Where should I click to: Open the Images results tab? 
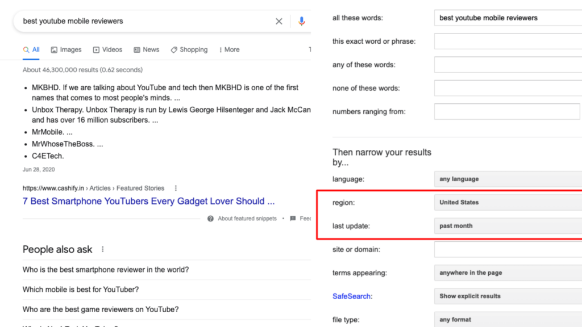(x=66, y=50)
